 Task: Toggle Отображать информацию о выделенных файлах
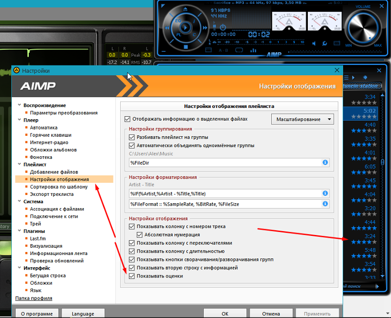tap(127, 119)
